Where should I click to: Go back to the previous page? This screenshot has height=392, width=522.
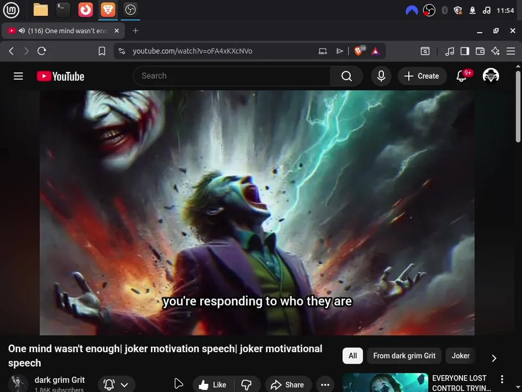point(11,51)
